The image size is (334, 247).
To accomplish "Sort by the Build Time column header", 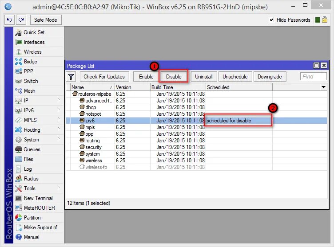I will tap(178, 87).
